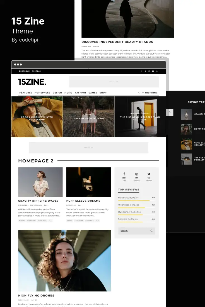
Task: Open the Gravity Rippling Waves headline
Action: point(38,201)
